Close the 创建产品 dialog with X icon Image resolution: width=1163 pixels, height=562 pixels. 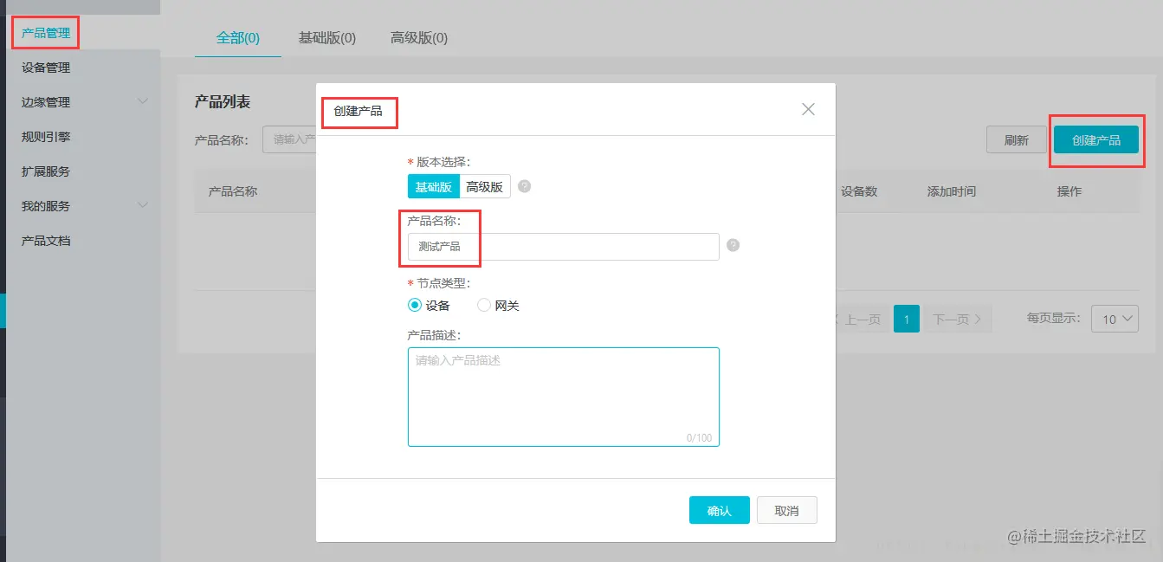[x=808, y=109]
